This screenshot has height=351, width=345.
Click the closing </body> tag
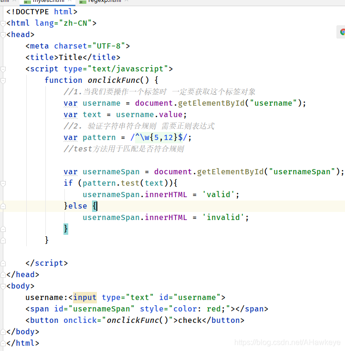23,332
